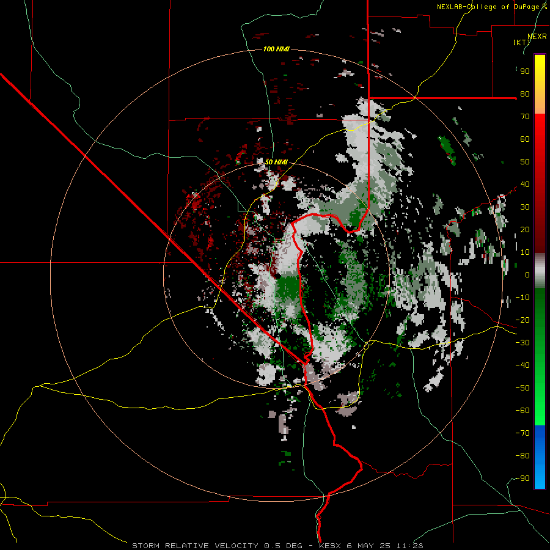This screenshot has height=550, width=550.
Task: Pick the gray zero-velocity segment of the color bar
Action: pyautogui.click(x=540, y=271)
